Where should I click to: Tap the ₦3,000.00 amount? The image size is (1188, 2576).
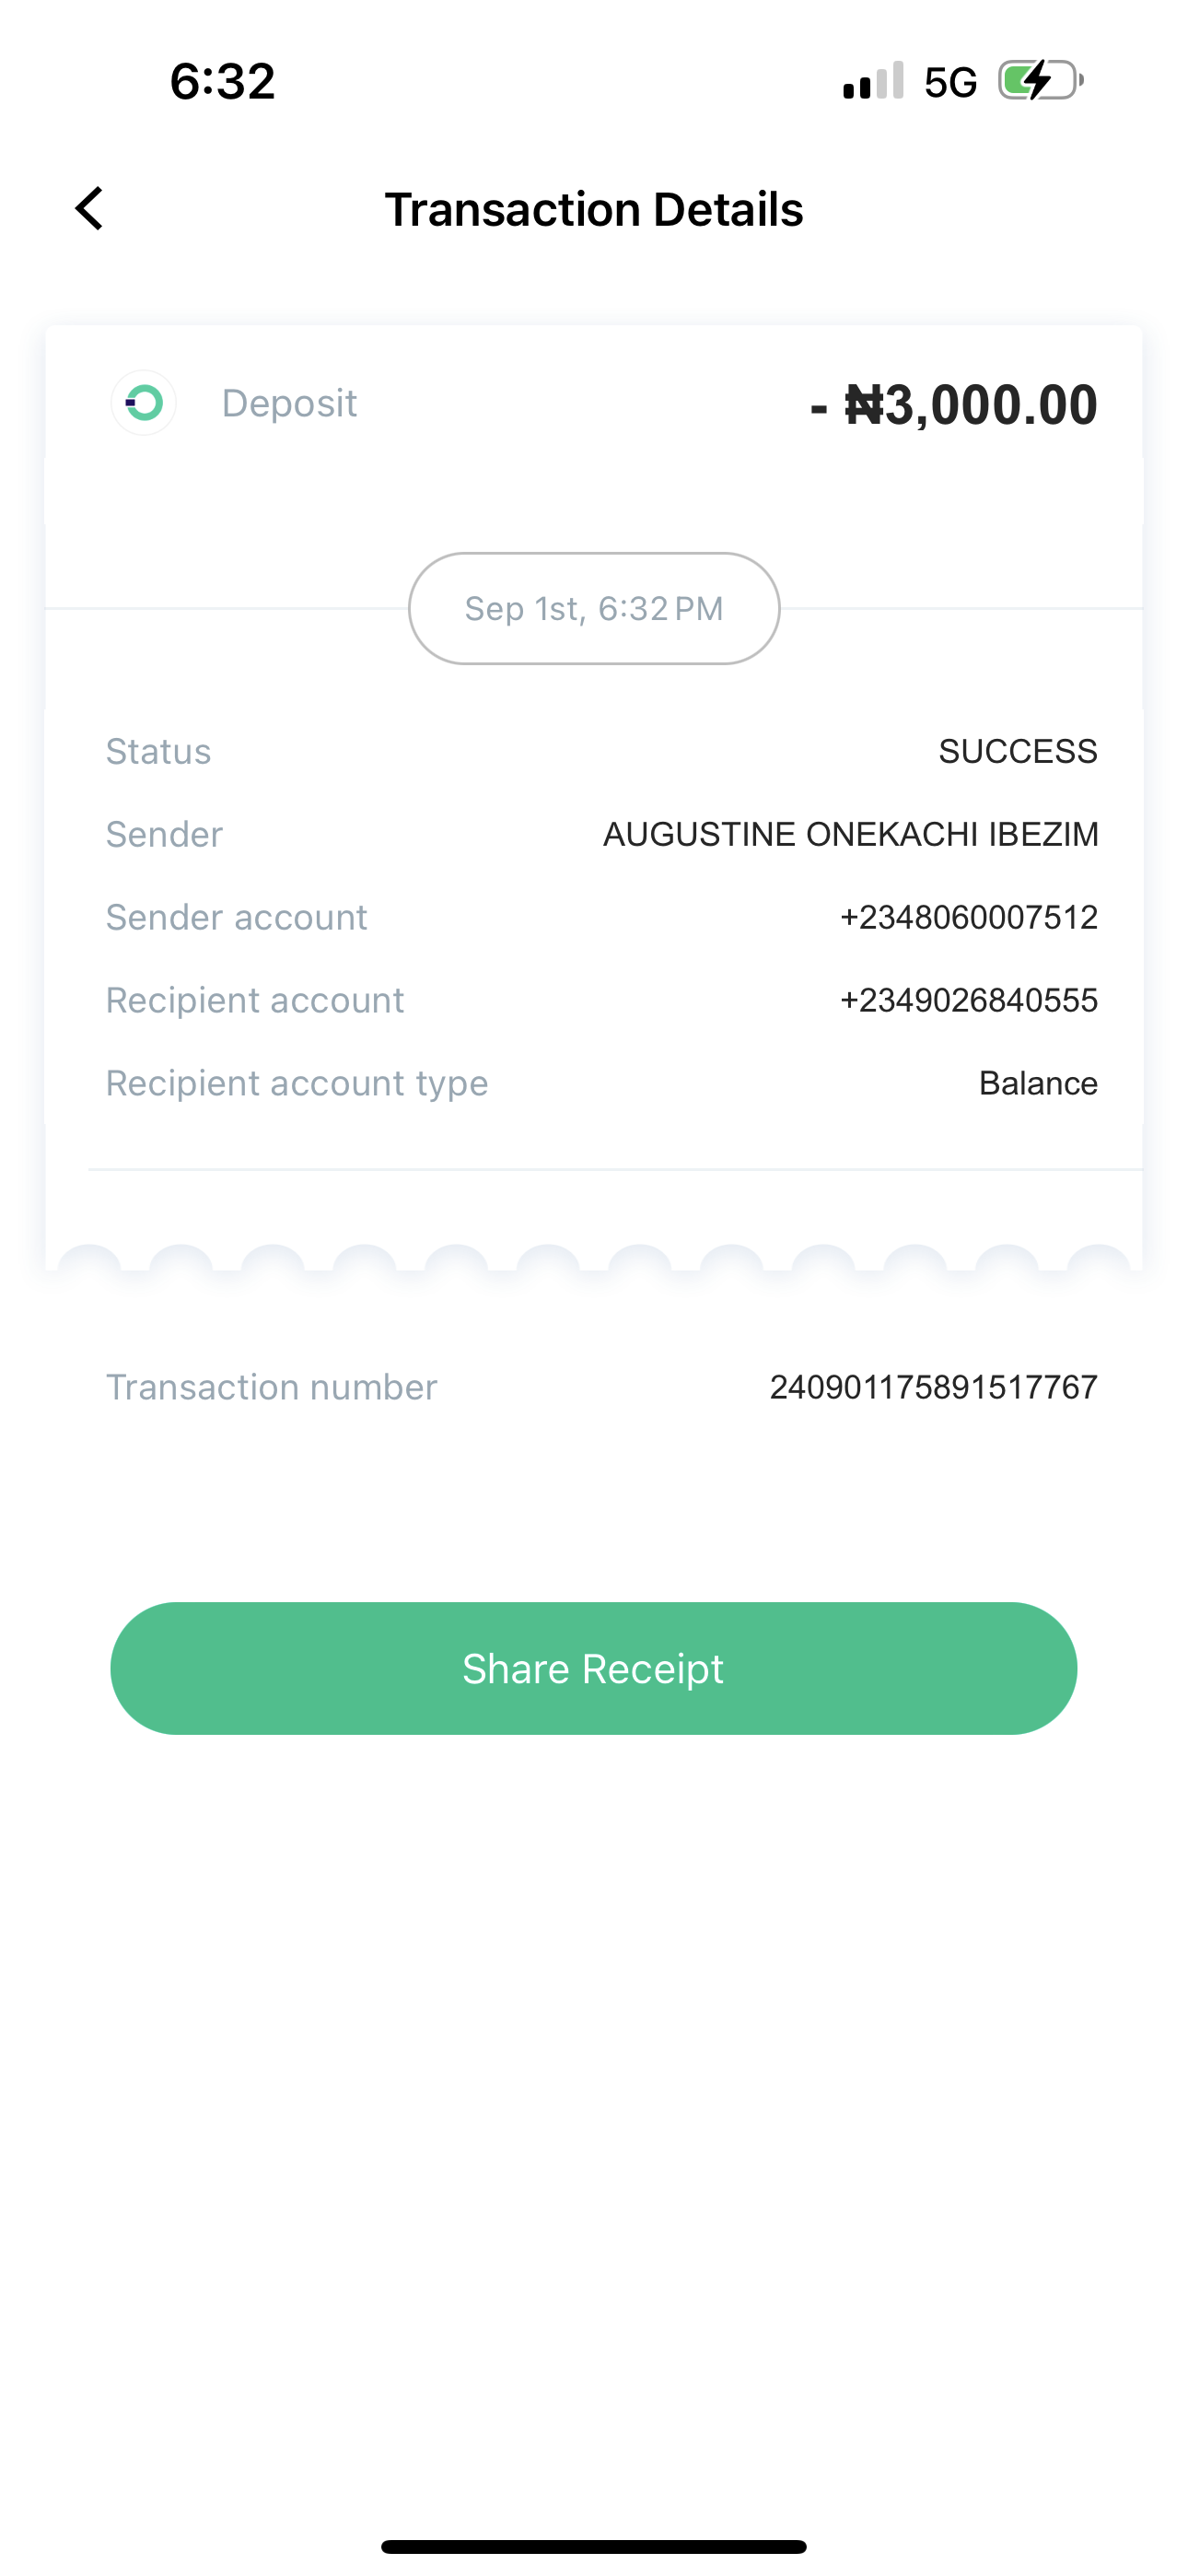click(954, 405)
